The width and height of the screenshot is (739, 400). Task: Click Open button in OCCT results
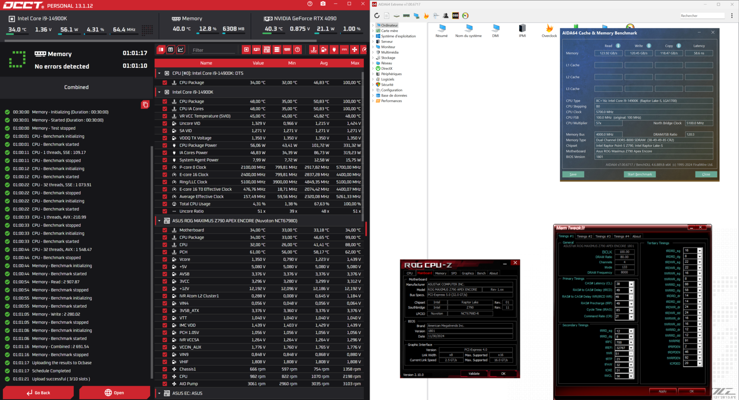click(115, 393)
